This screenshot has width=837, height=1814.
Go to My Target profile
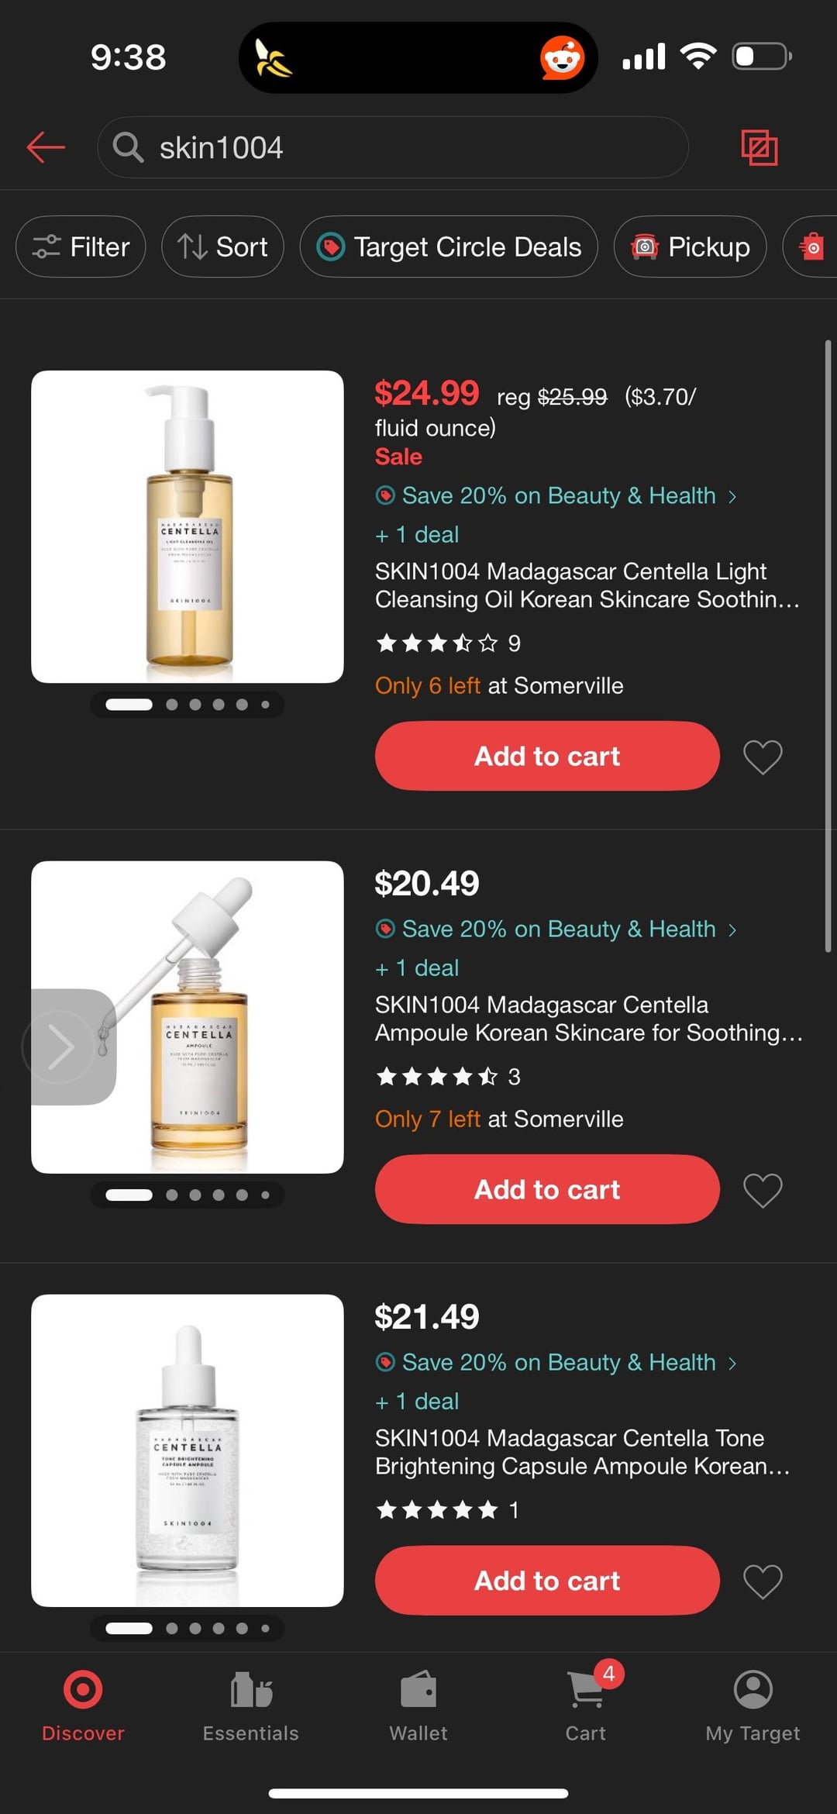click(x=753, y=1702)
